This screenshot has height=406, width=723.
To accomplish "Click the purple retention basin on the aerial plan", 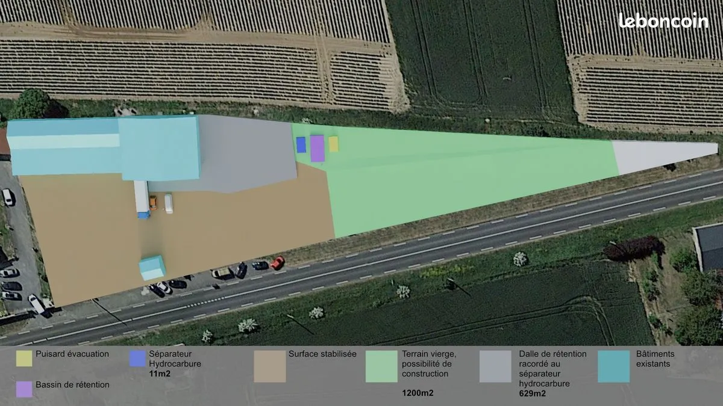I will coord(318,149).
